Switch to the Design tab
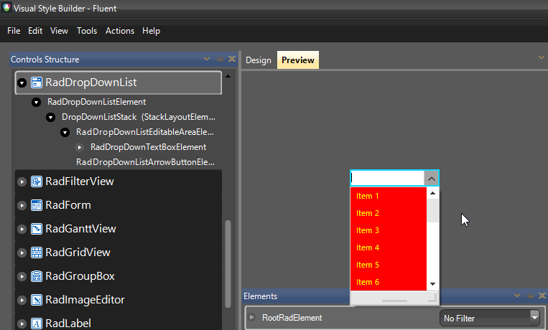 point(259,60)
